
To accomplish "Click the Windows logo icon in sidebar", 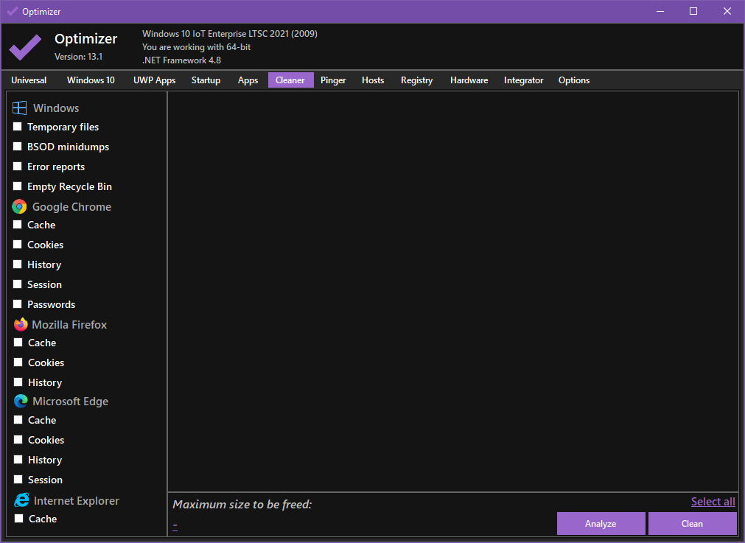I will [20, 108].
